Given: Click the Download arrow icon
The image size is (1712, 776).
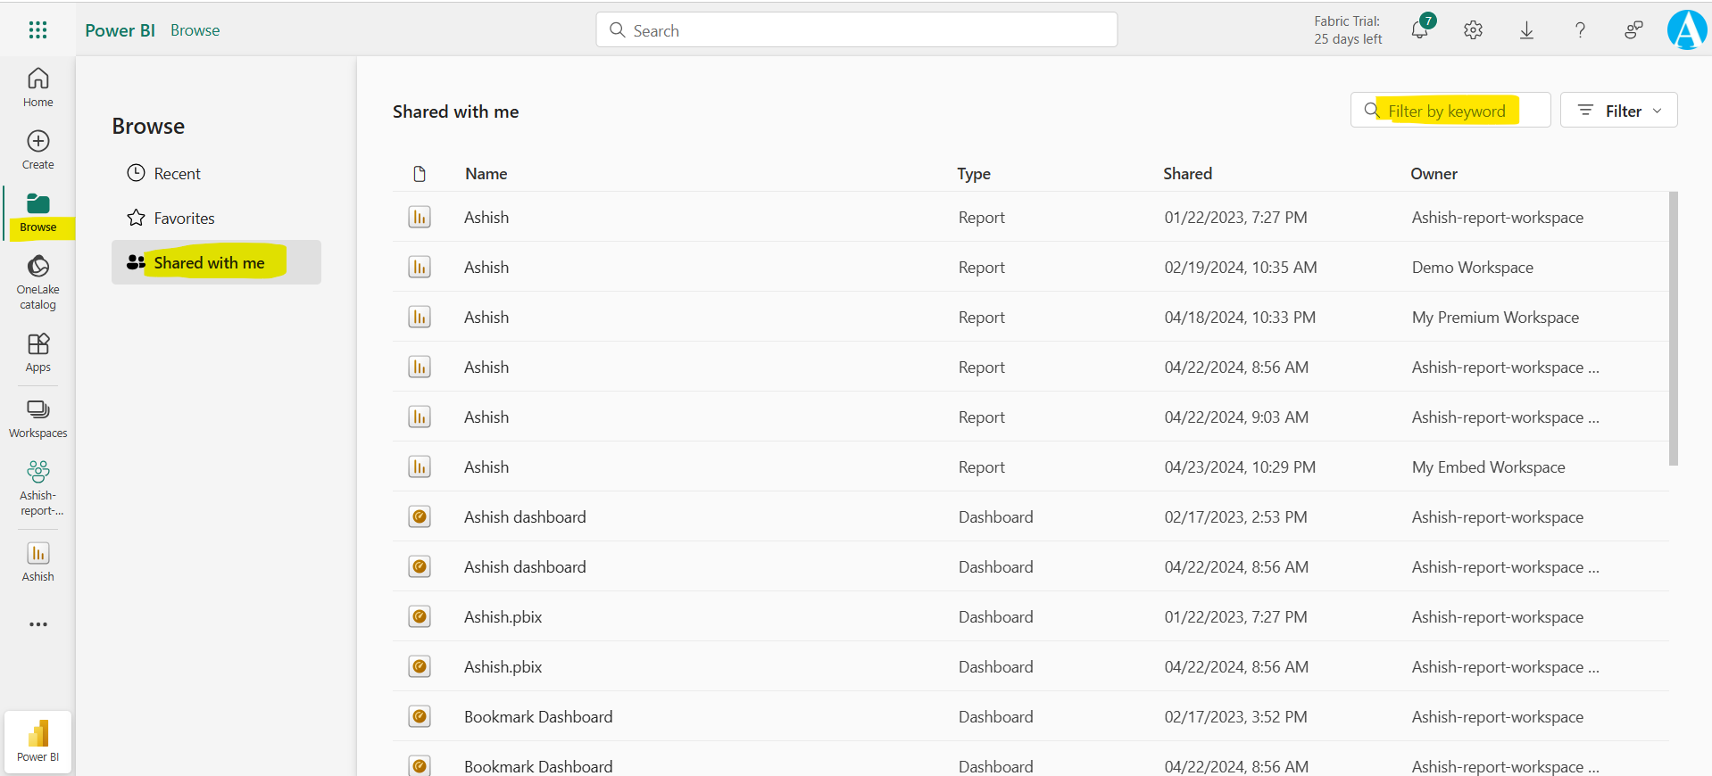Looking at the screenshot, I should coord(1526,30).
